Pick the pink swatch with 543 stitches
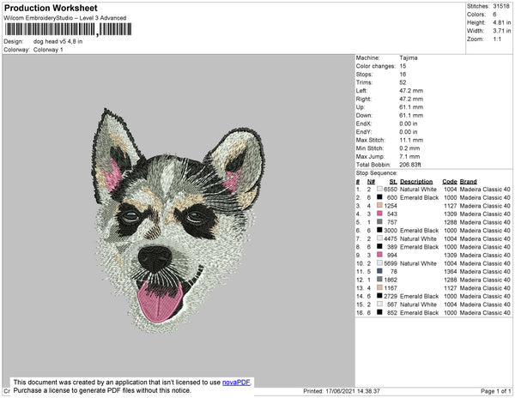 pyautogui.click(x=379, y=214)
